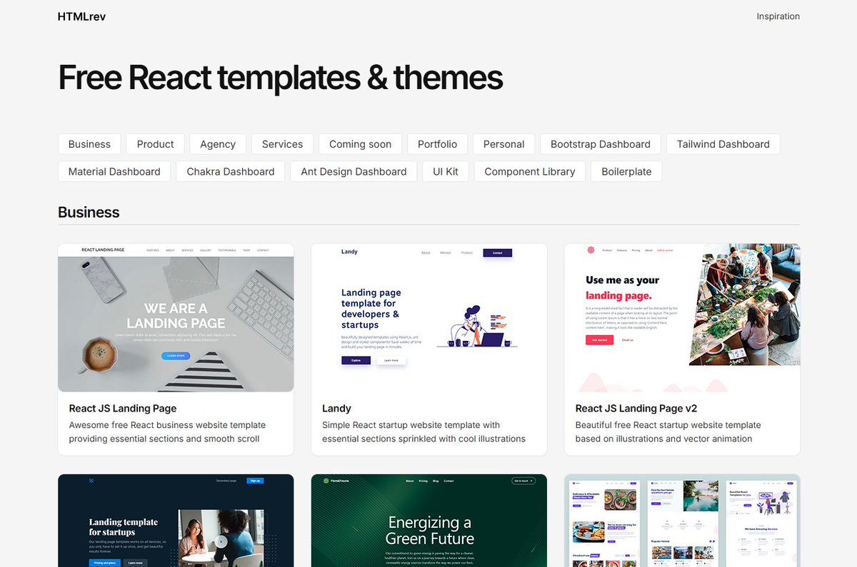Pick the Coming soon tag
This screenshot has height=567, width=857.
point(360,144)
